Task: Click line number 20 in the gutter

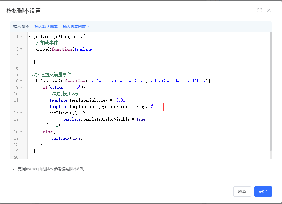Action: coord(16,157)
